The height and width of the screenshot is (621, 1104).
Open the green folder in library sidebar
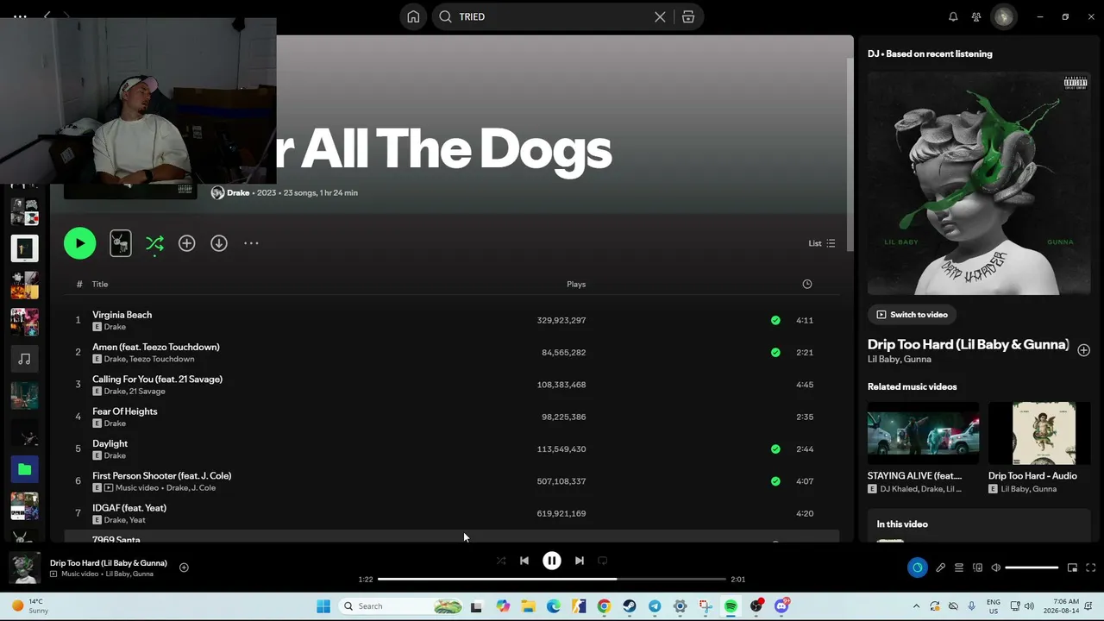[x=24, y=469]
